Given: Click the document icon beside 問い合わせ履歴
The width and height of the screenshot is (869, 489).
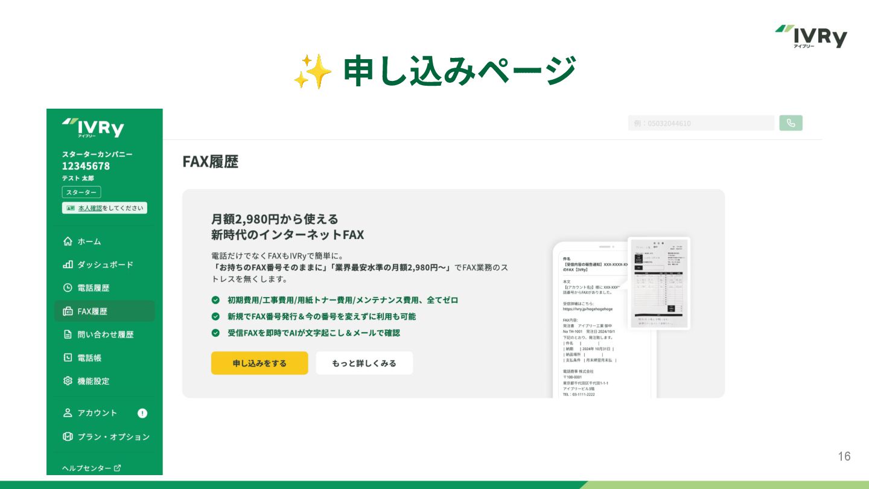Looking at the screenshot, I should point(68,334).
